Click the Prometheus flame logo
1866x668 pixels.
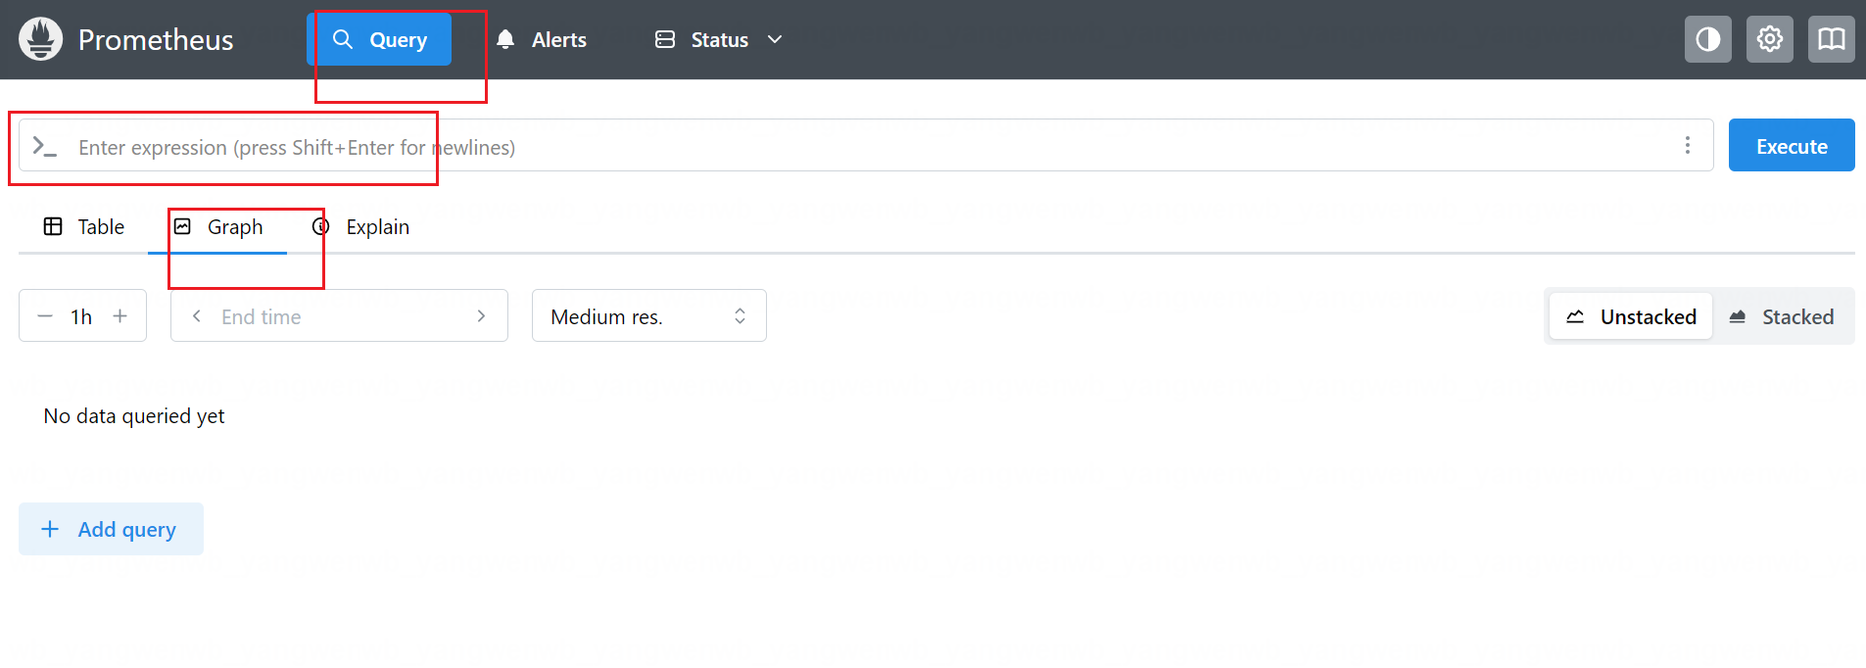40,39
